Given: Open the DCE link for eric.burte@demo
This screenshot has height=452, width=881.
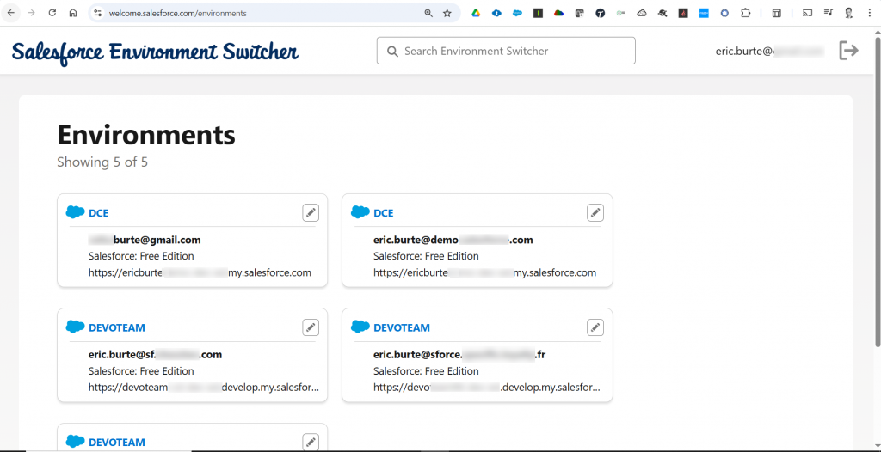Looking at the screenshot, I should point(383,213).
